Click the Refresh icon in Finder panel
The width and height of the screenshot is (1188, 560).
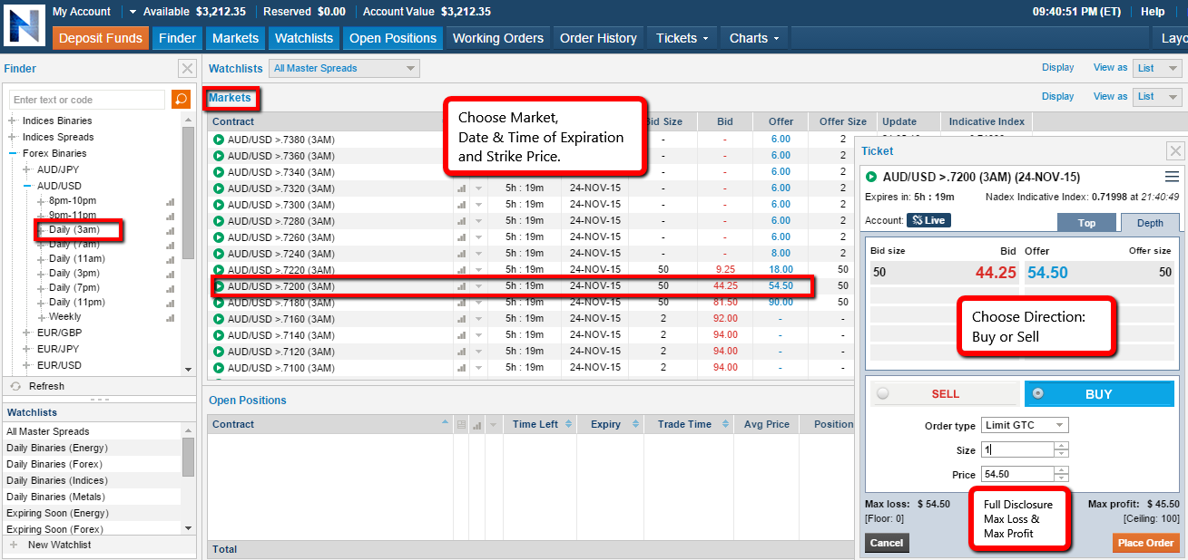coord(15,386)
